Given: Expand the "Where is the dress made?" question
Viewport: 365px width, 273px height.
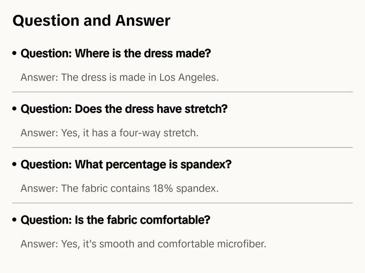Looking at the screenshot, I should [x=116, y=53].
